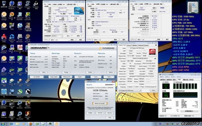Select the wPrime desktop shortcut

click(4, 93)
